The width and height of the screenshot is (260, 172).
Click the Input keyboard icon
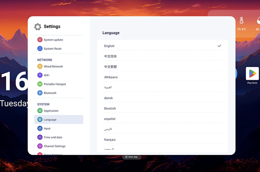(40, 128)
